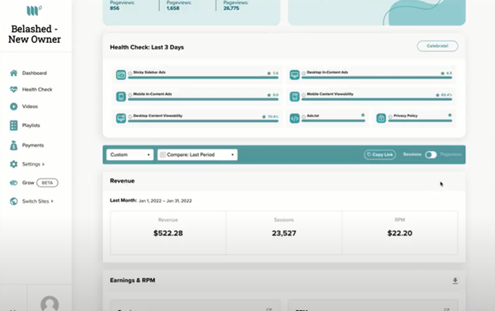Click the Copy Link button
This screenshot has height=311, width=495.
[x=379, y=155]
